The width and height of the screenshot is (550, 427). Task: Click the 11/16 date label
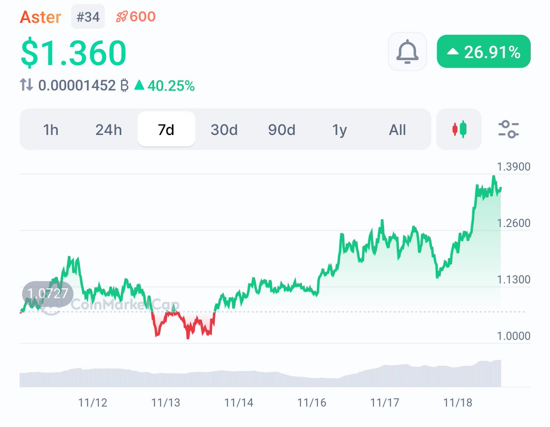(312, 403)
